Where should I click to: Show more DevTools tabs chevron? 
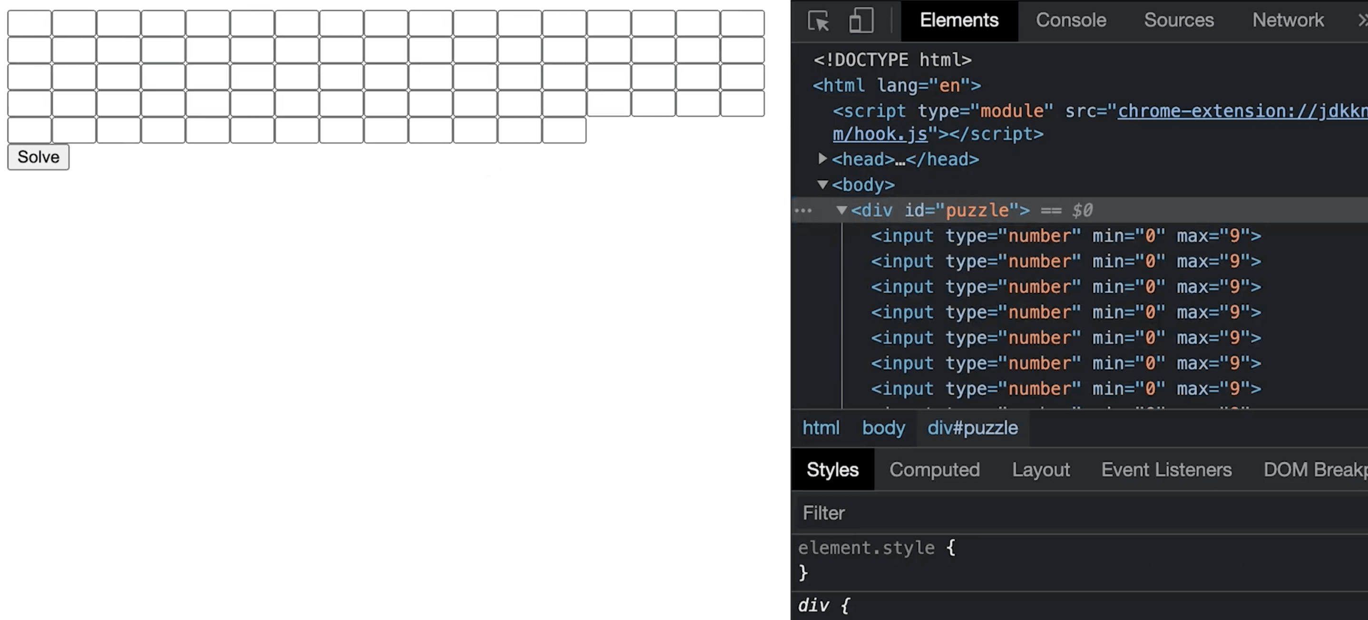[x=1362, y=20]
